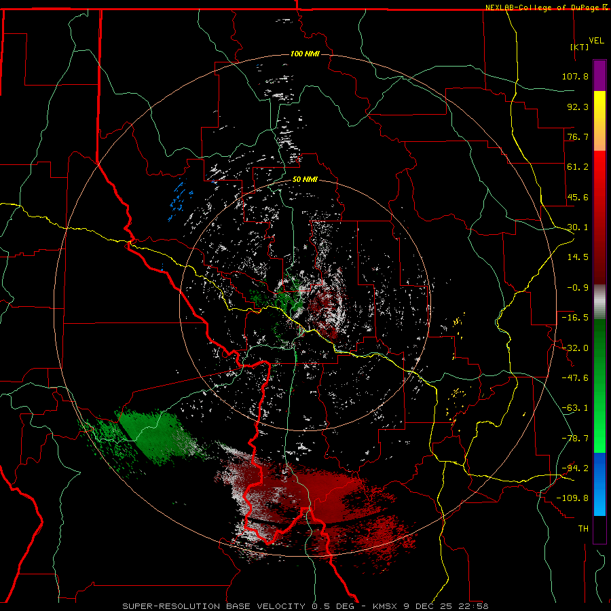Click the VEL legend title
This screenshot has width=611, height=611.
(x=596, y=40)
